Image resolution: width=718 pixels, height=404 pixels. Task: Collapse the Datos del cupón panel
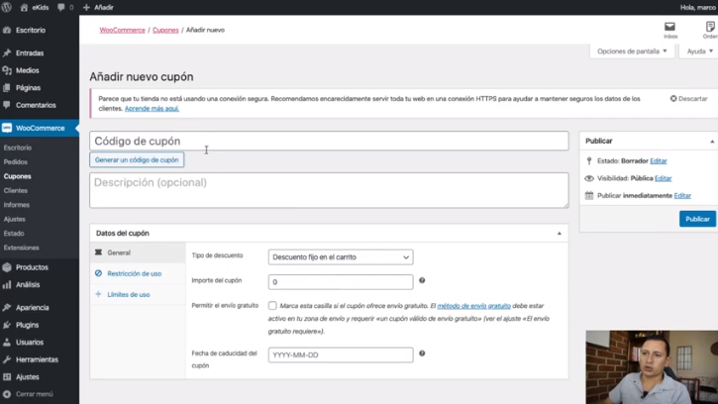(559, 234)
